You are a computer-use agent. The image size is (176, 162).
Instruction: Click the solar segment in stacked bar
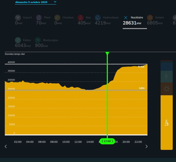(x=167, y=89)
